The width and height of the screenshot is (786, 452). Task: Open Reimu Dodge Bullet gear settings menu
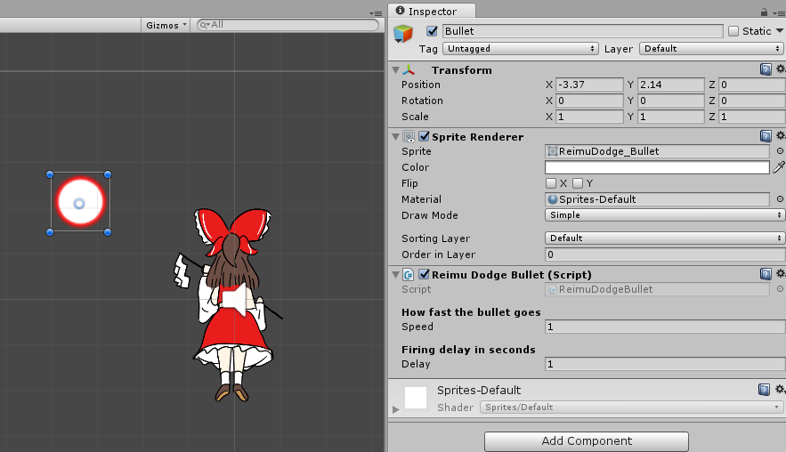[x=781, y=273]
